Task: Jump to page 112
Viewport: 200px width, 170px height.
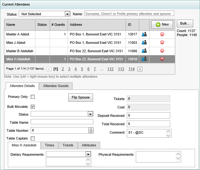Action: click(x=110, y=69)
